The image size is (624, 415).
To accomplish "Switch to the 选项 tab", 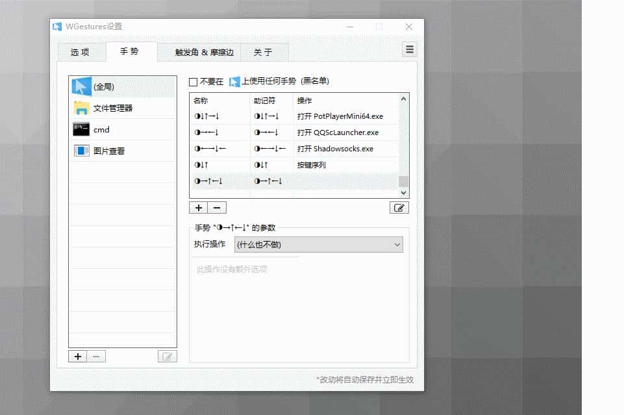I will click(x=81, y=52).
